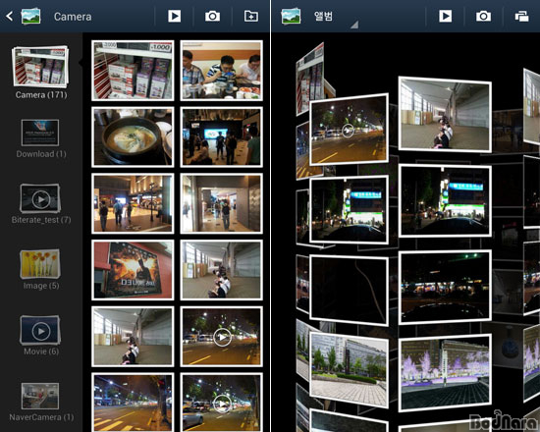The height and width of the screenshot is (432, 540).
Task: Tap the back arrow beside Camera title
Action: pyautogui.click(x=9, y=16)
